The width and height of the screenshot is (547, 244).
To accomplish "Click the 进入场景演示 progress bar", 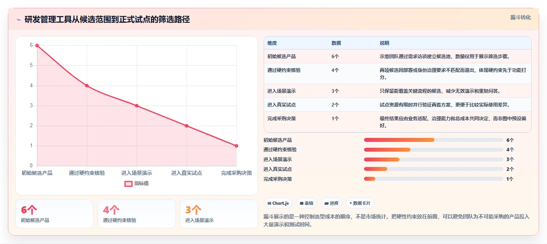I will 434,160.
